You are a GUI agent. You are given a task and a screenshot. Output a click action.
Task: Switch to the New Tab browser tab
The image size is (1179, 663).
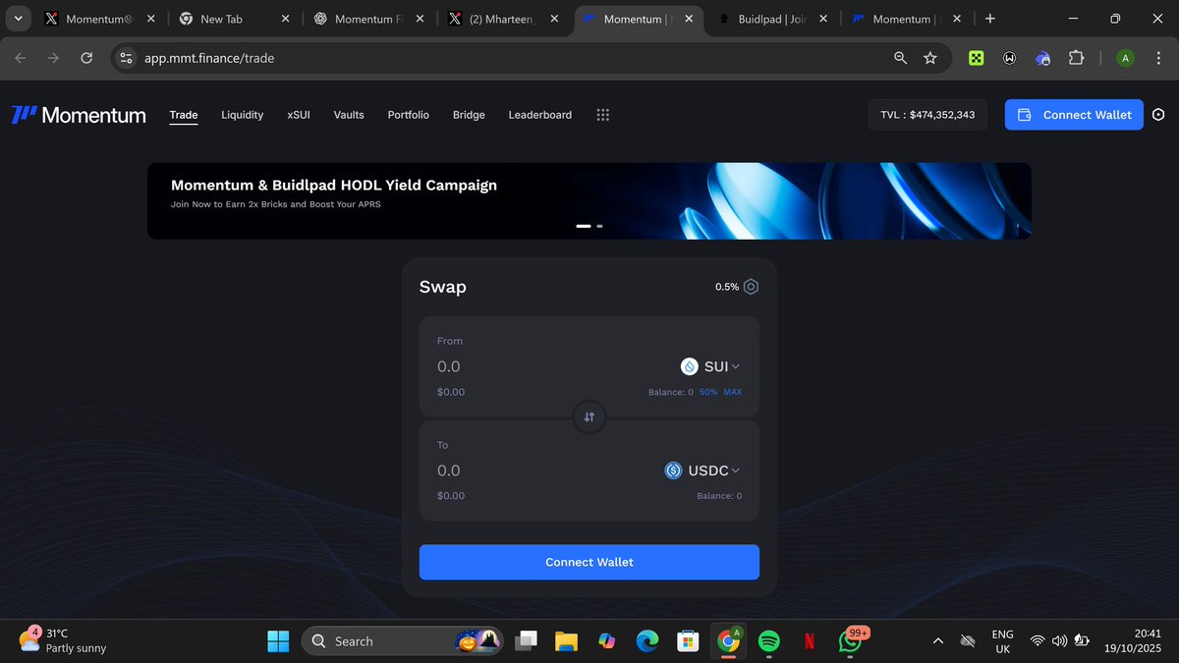(234, 19)
